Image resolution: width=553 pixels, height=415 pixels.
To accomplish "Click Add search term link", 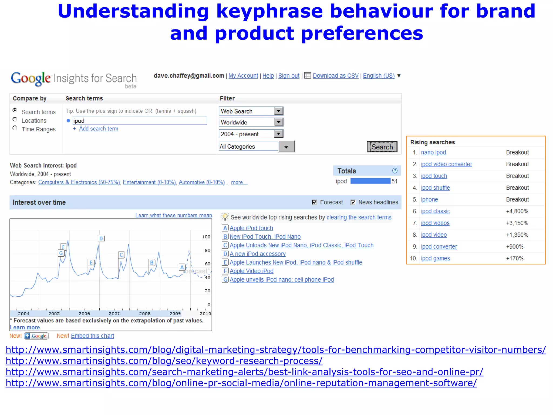I will [x=99, y=129].
